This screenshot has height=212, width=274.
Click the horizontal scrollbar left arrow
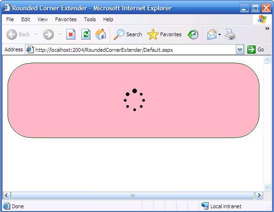pos(7,196)
